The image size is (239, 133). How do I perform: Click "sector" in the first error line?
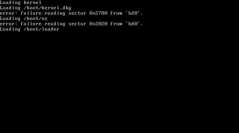(77, 13)
